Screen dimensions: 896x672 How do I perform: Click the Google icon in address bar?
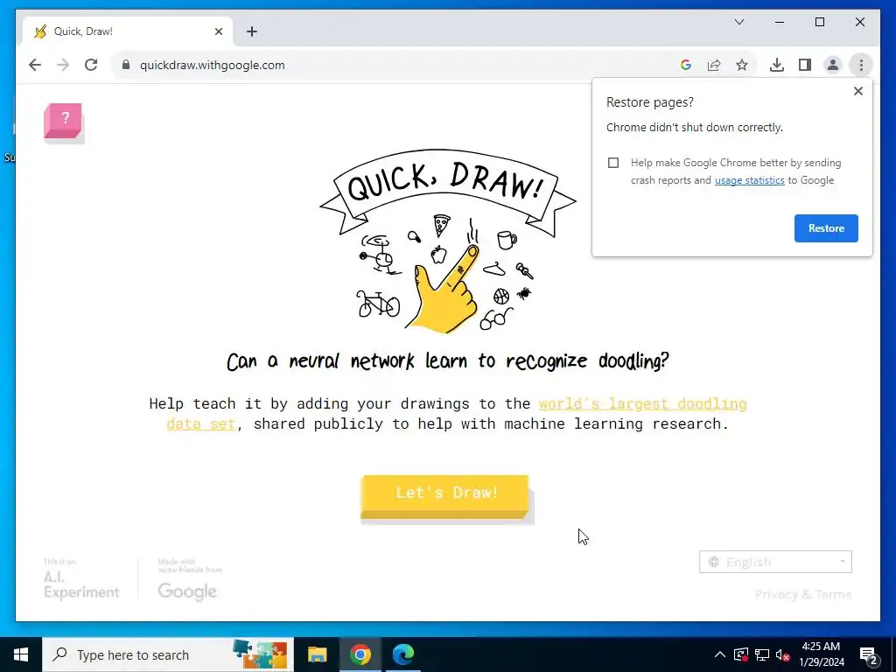[x=686, y=65]
